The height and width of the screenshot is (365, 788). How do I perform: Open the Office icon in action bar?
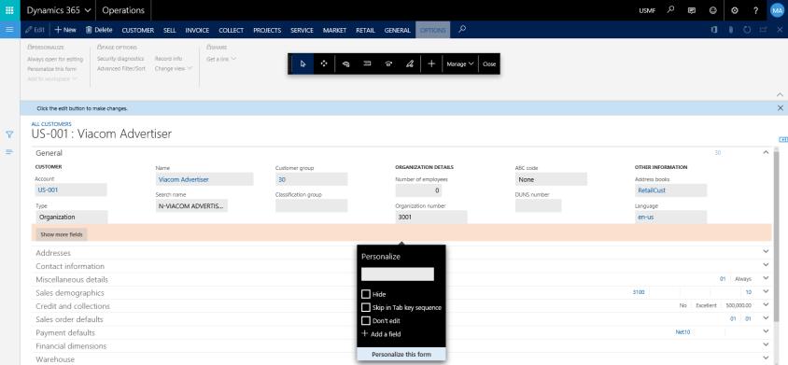tap(714, 30)
